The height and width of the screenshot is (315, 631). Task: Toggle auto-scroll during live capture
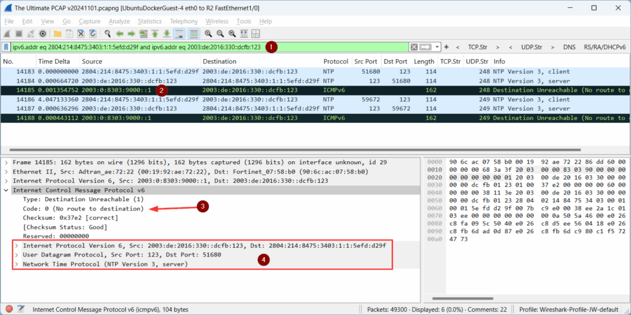click(x=179, y=33)
